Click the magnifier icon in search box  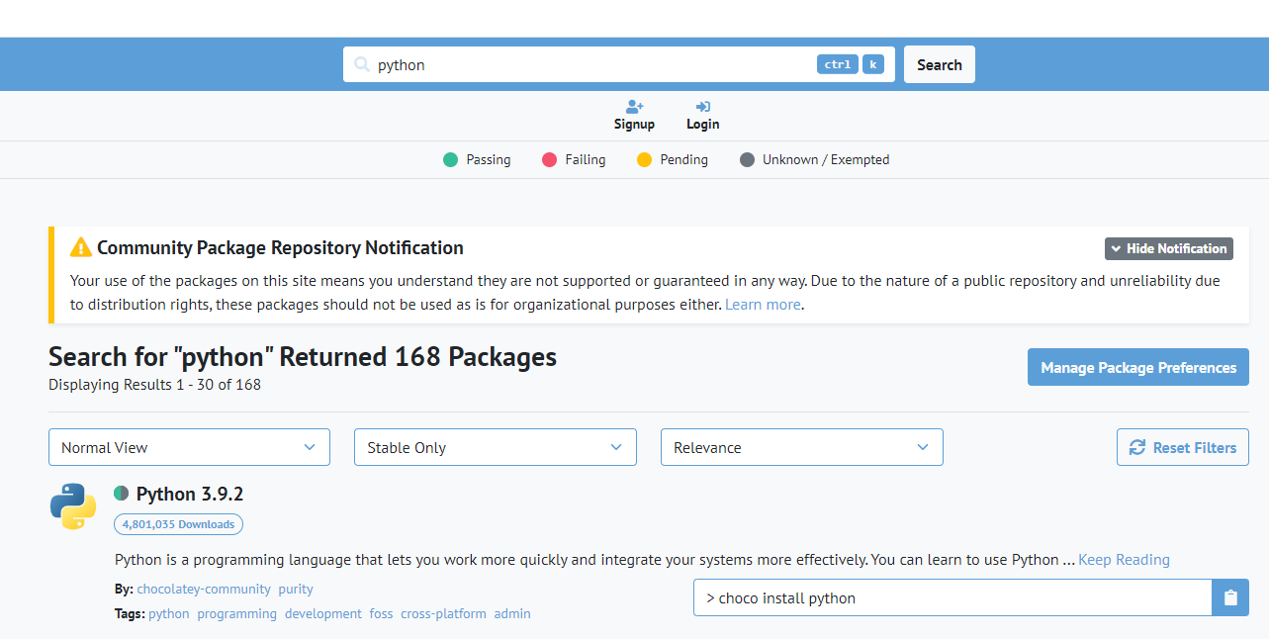click(x=362, y=64)
